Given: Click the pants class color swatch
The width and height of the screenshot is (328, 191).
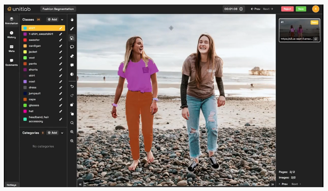Looking at the screenshot, I should 25,64.
